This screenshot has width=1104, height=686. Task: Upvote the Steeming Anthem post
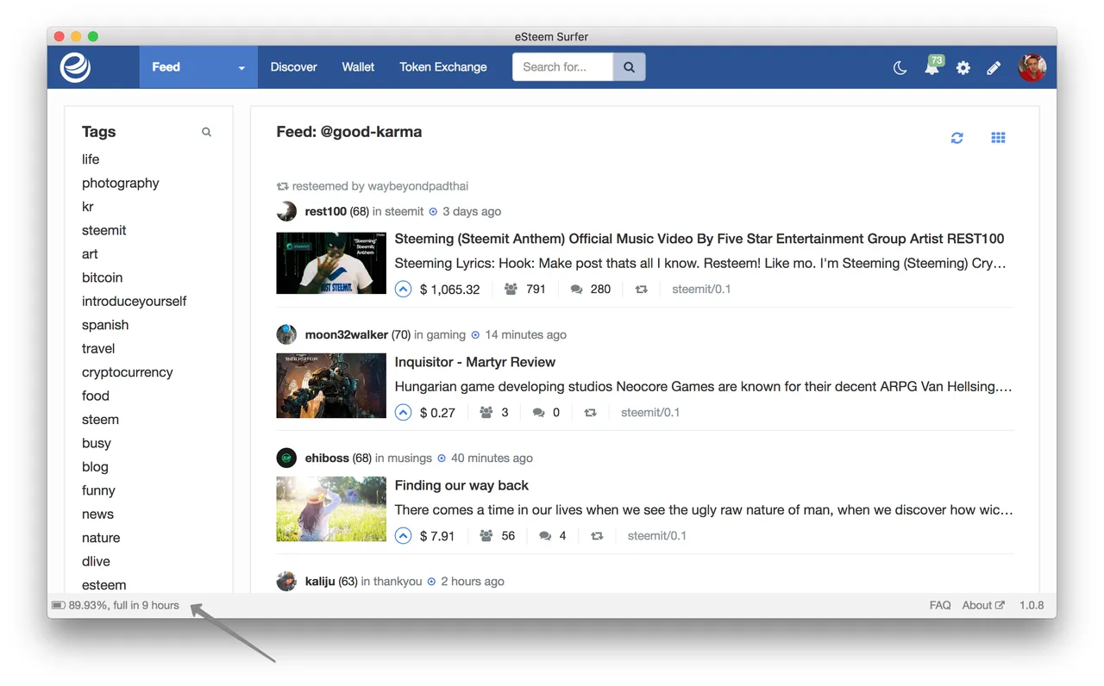(403, 290)
